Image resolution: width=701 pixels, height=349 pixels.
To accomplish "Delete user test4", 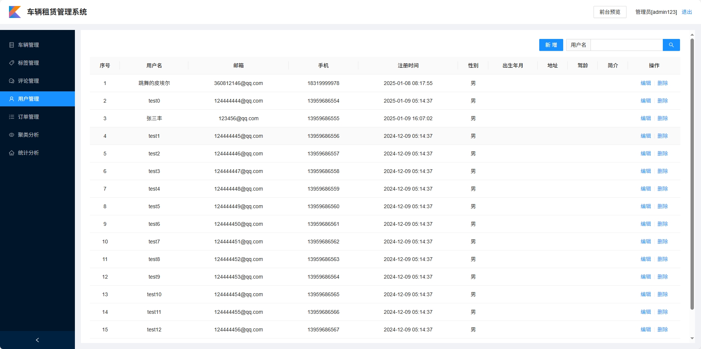I will (662, 189).
